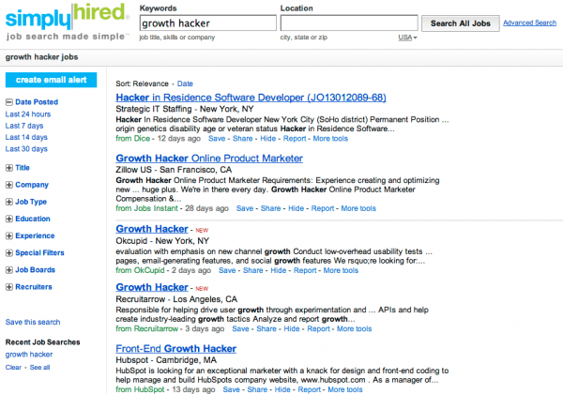Open the USA country dropdown

coord(407,38)
